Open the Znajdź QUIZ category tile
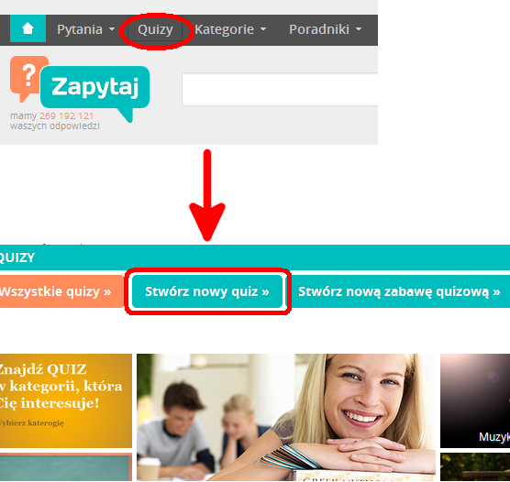Image resolution: width=510 pixels, height=482 pixels. 66,400
